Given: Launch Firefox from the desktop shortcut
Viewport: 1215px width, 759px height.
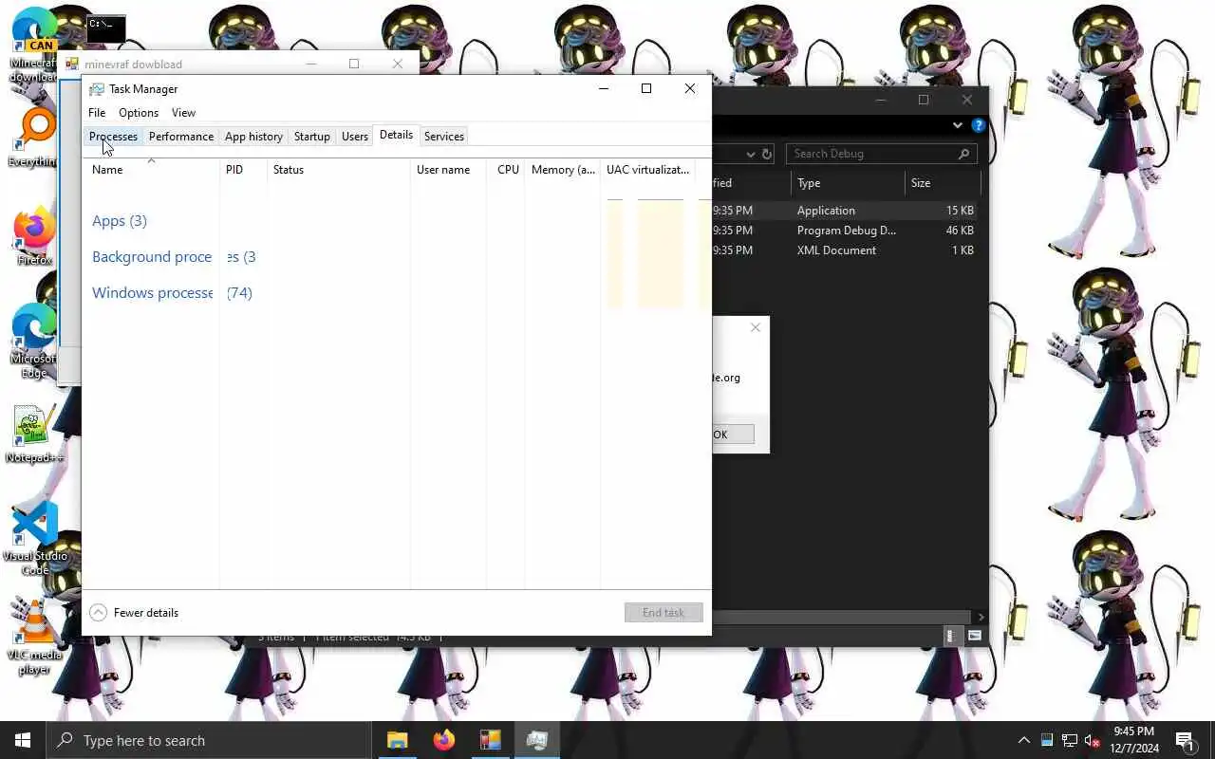Looking at the screenshot, I should pyautogui.click(x=34, y=237).
